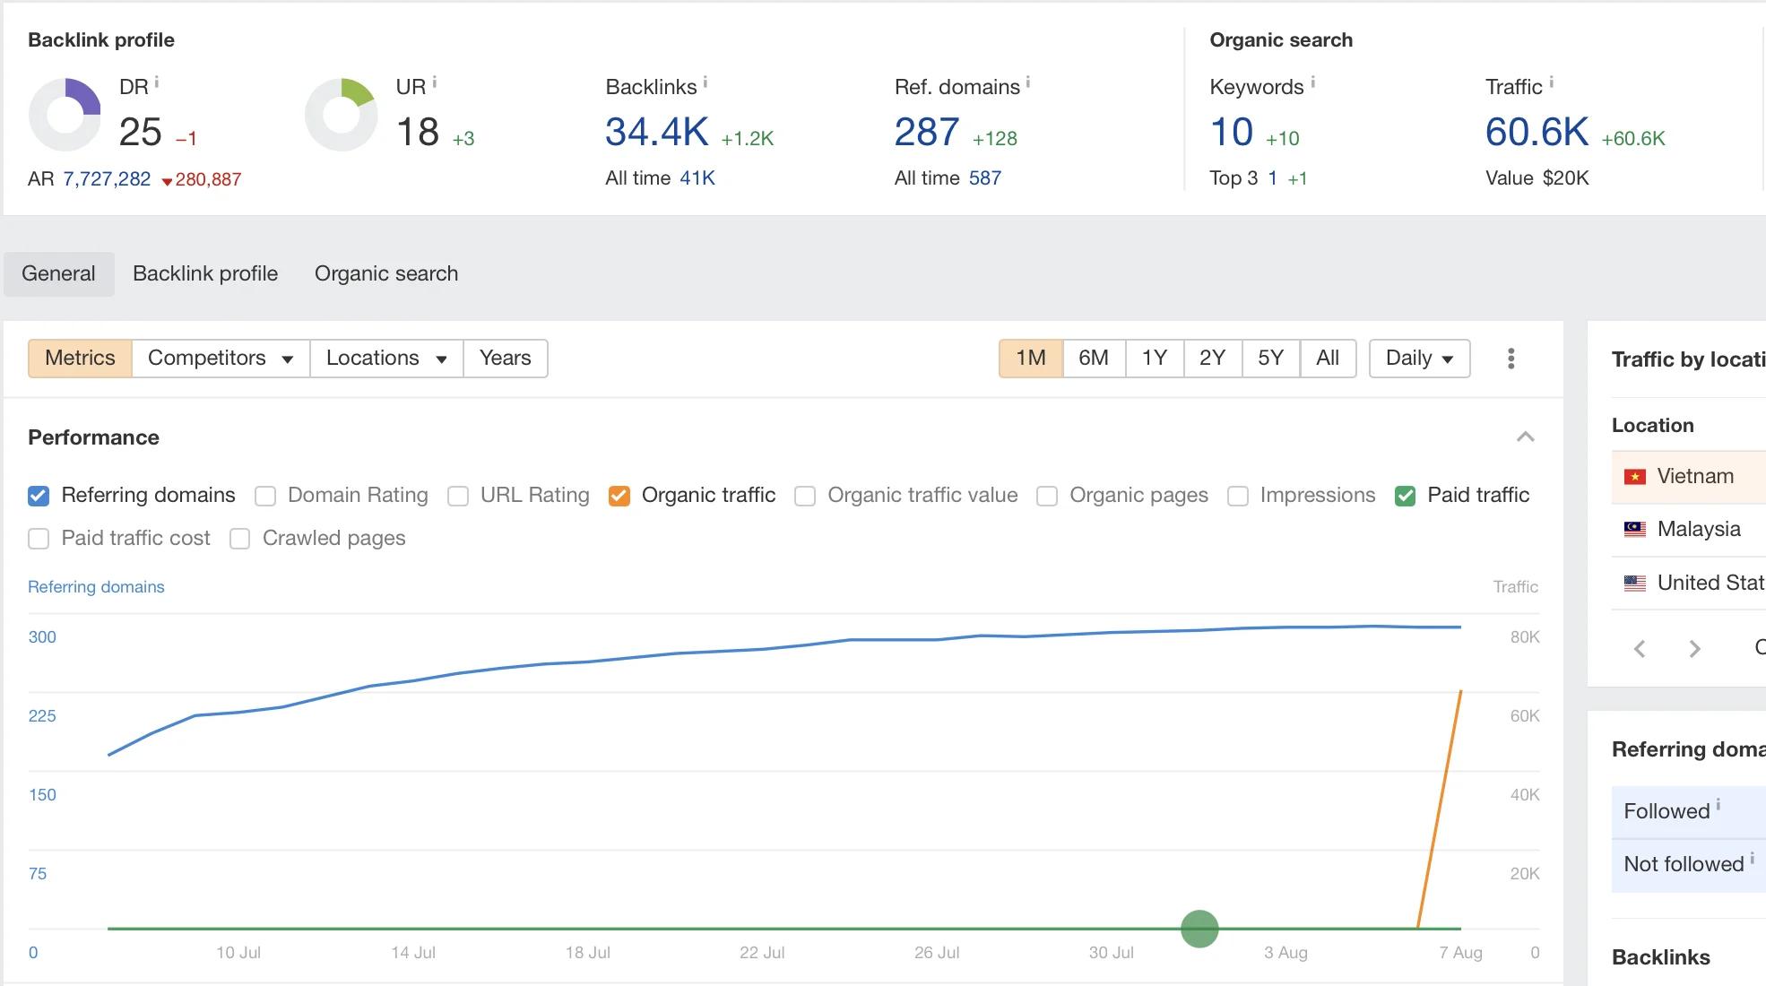Enable Organic traffic value checkbox
Viewport: 1766px width, 986px height.
(805, 496)
